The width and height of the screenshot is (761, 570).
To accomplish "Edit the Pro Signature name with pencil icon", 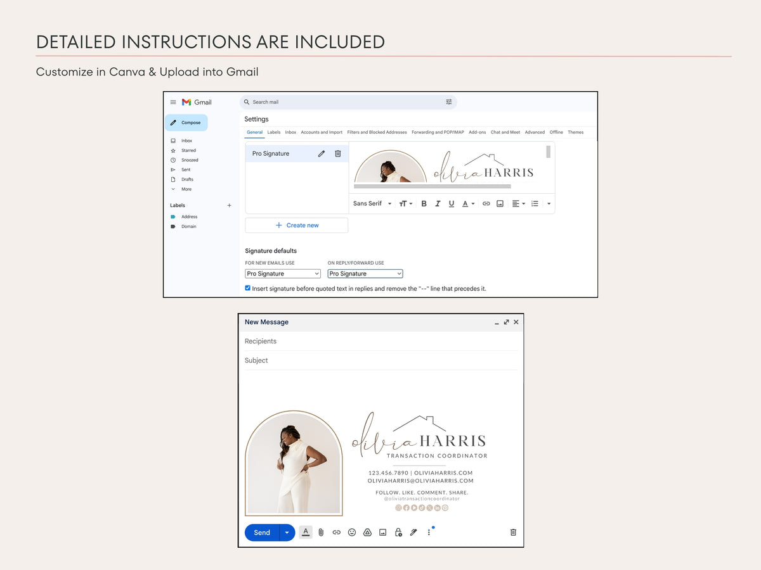I will 322,153.
